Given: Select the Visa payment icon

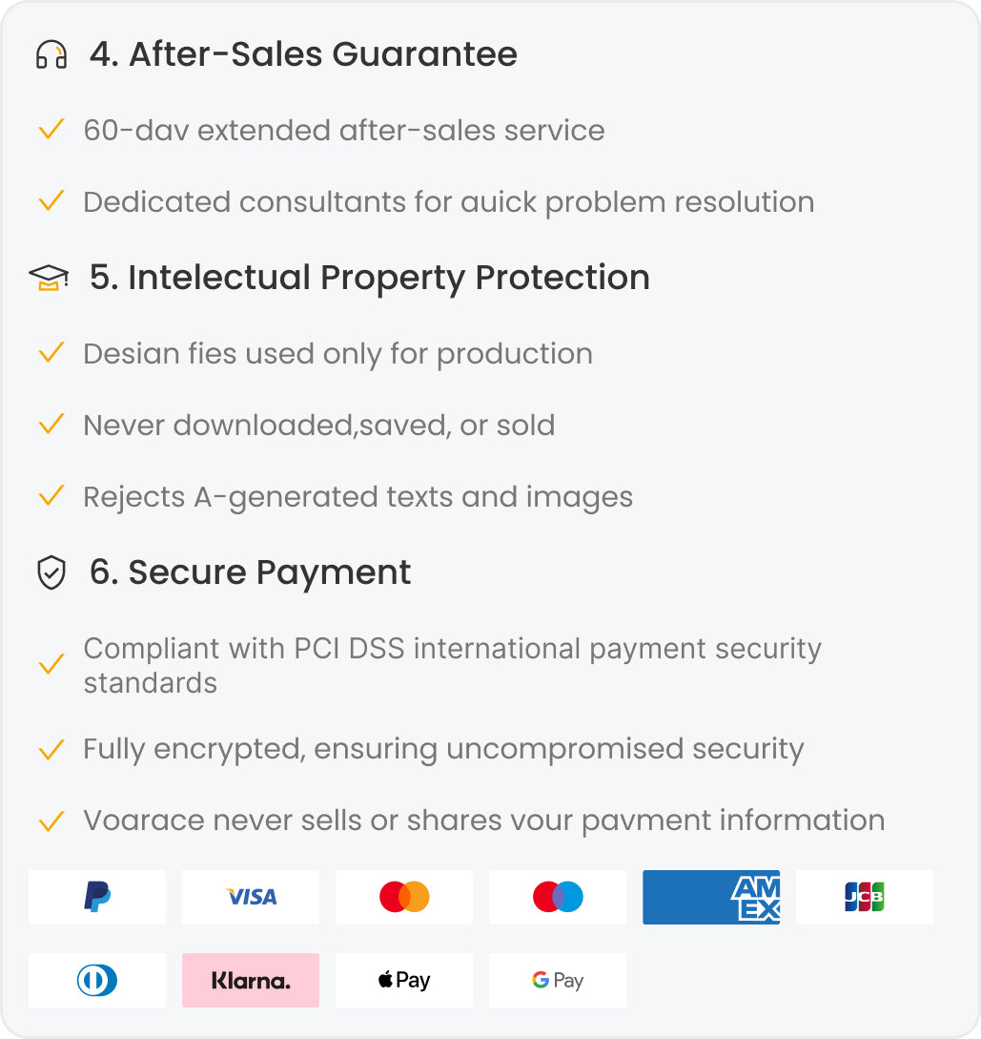Looking at the screenshot, I should tap(251, 897).
